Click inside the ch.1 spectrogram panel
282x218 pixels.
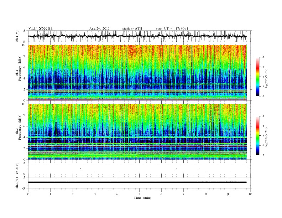[x=137, y=73]
